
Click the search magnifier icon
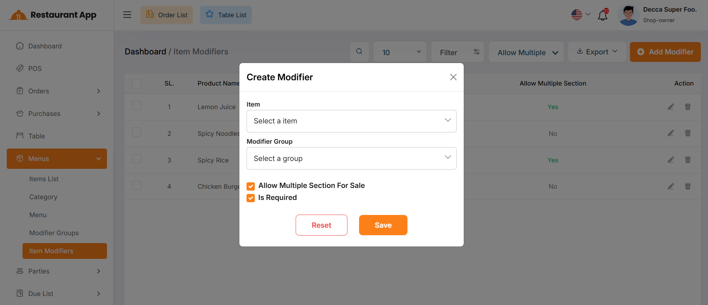click(x=359, y=52)
